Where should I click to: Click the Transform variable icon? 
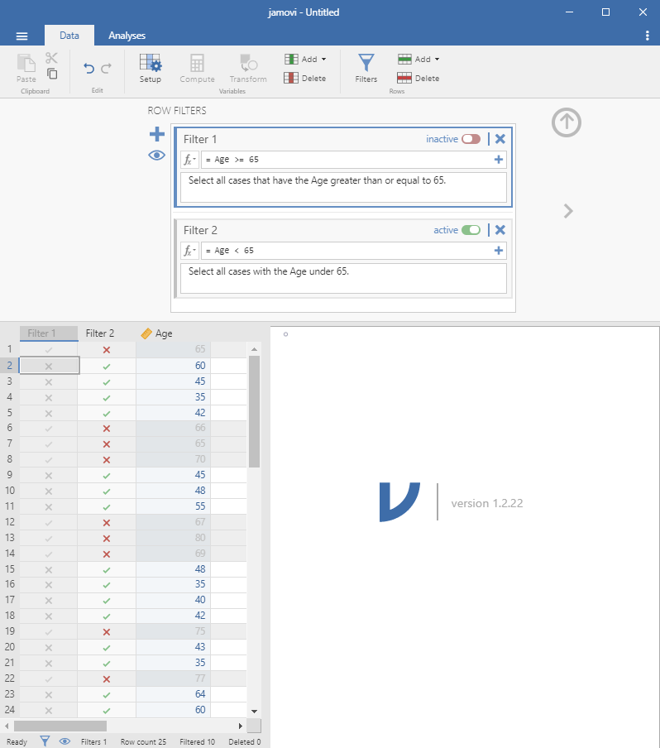point(248,68)
